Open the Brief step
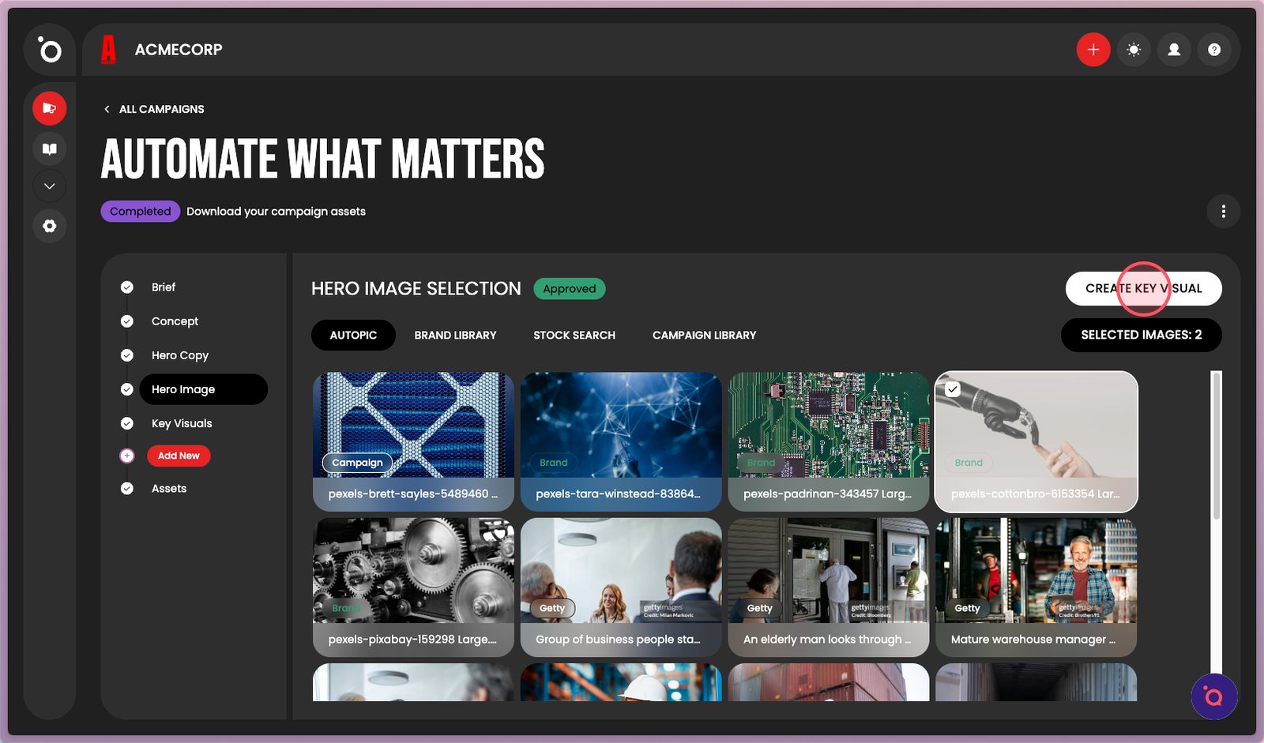1264x743 pixels. tap(164, 287)
